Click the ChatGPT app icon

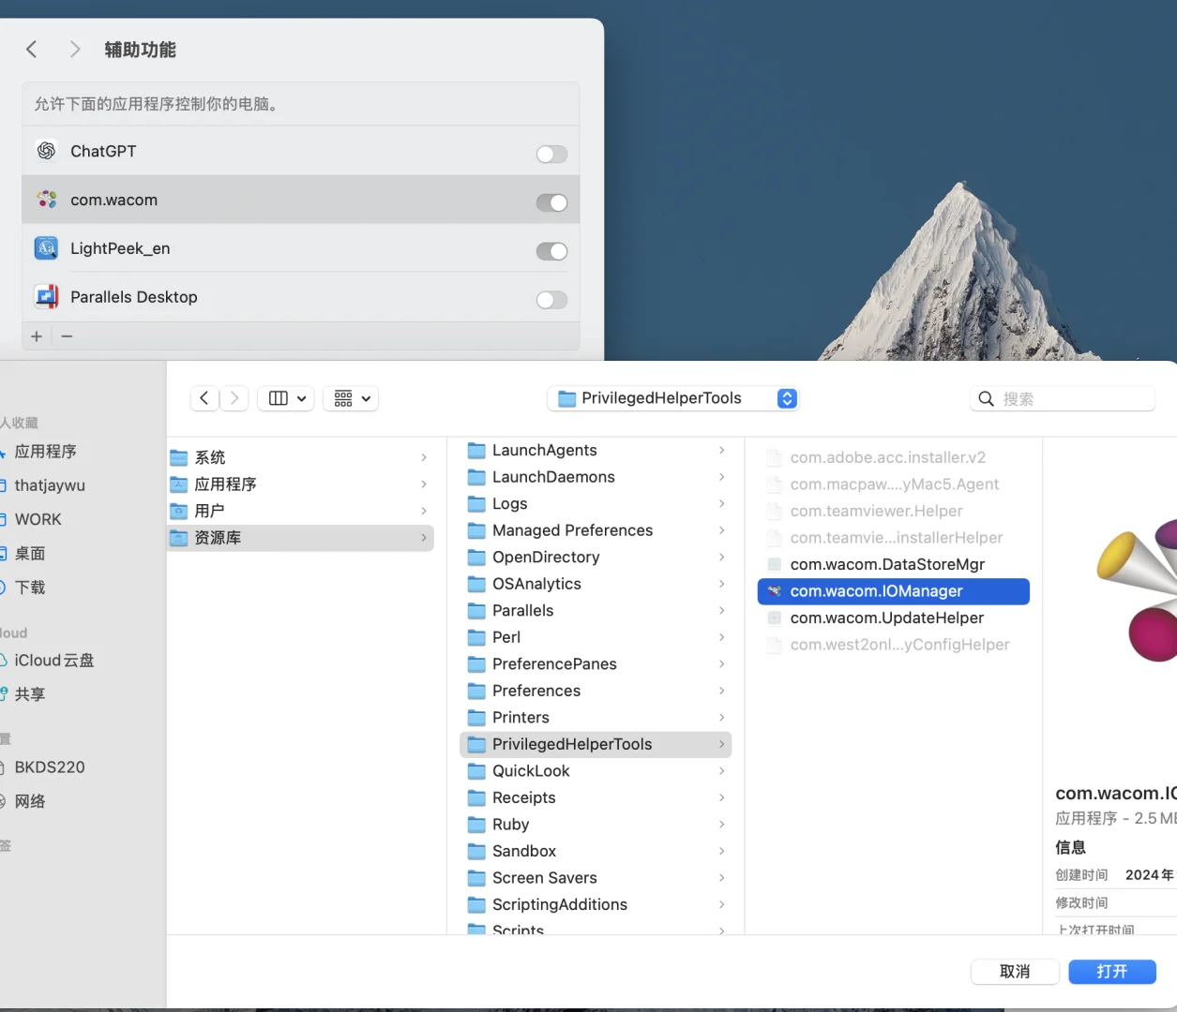tap(46, 150)
